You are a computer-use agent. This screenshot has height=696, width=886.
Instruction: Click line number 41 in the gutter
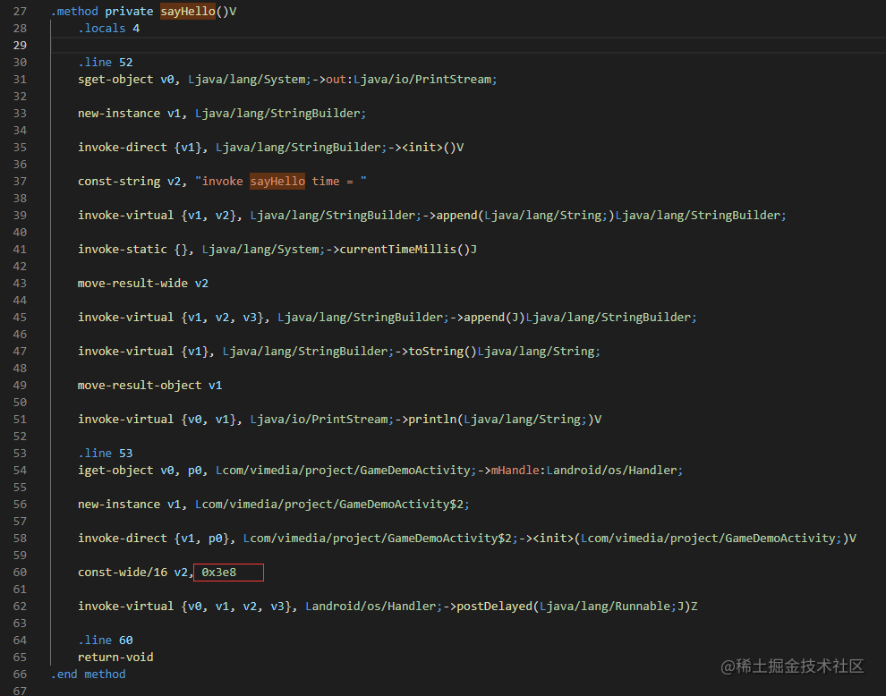[20, 249]
